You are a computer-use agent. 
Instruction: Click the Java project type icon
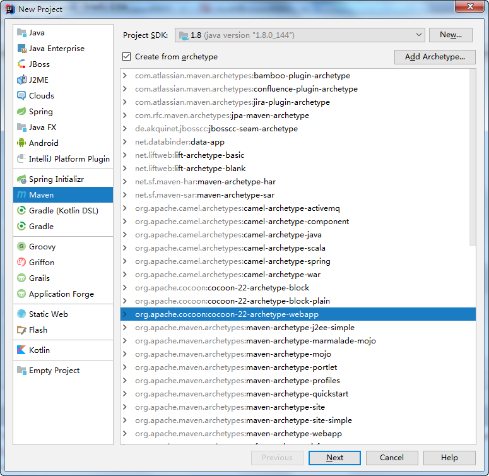coord(21,32)
